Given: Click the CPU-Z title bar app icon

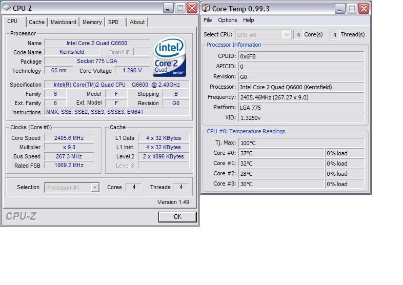Looking at the screenshot, I should (x=7, y=8).
